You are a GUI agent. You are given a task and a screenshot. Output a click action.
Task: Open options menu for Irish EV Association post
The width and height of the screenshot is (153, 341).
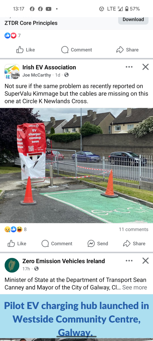pyautogui.click(x=129, y=67)
